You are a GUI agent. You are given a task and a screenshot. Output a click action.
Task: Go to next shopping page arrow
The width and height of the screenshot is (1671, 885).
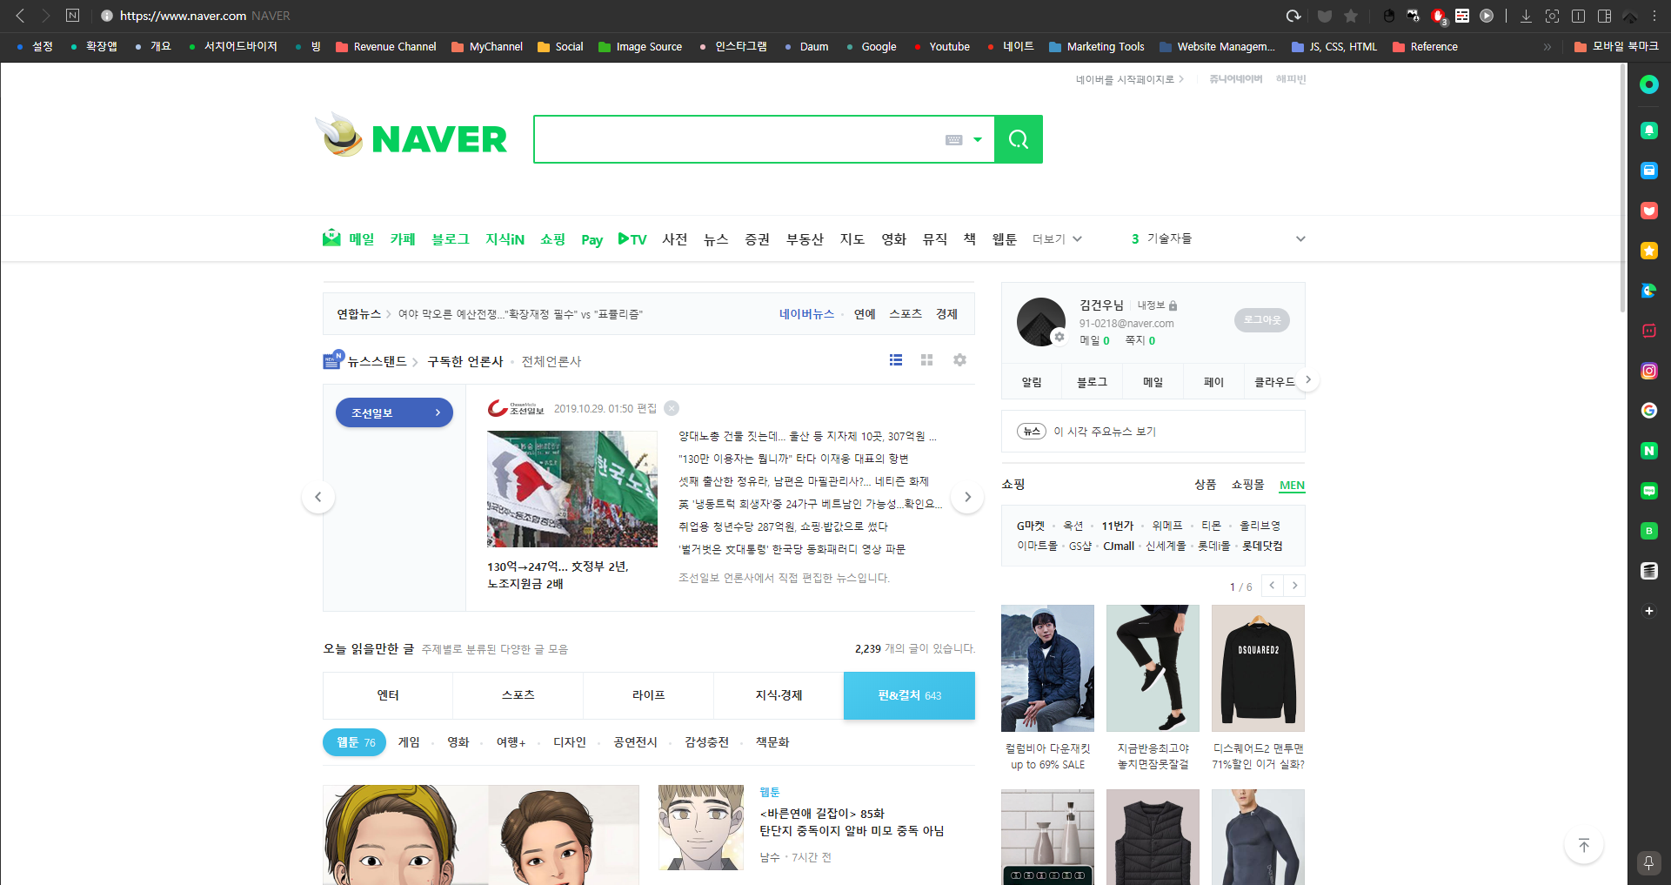[x=1294, y=586]
